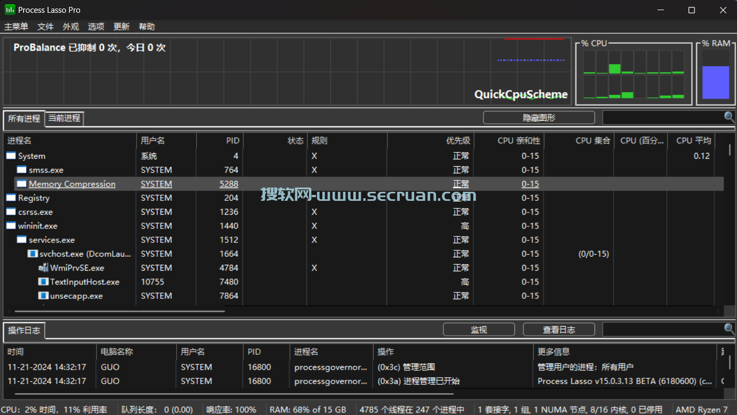Image resolution: width=737 pixels, height=415 pixels.
Task: Sort by the 进程名 column header
Action: click(70, 141)
